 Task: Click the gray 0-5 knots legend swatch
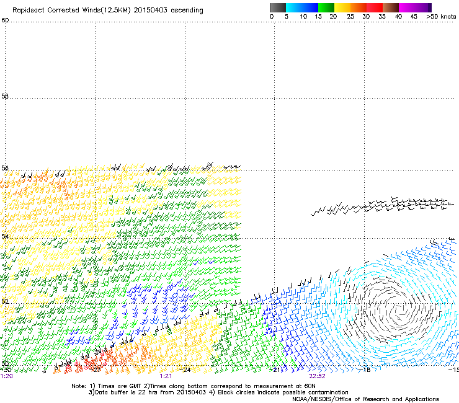[x=278, y=7]
